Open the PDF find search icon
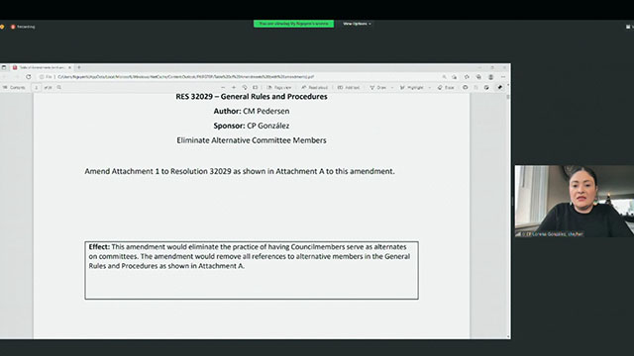 click(59, 88)
